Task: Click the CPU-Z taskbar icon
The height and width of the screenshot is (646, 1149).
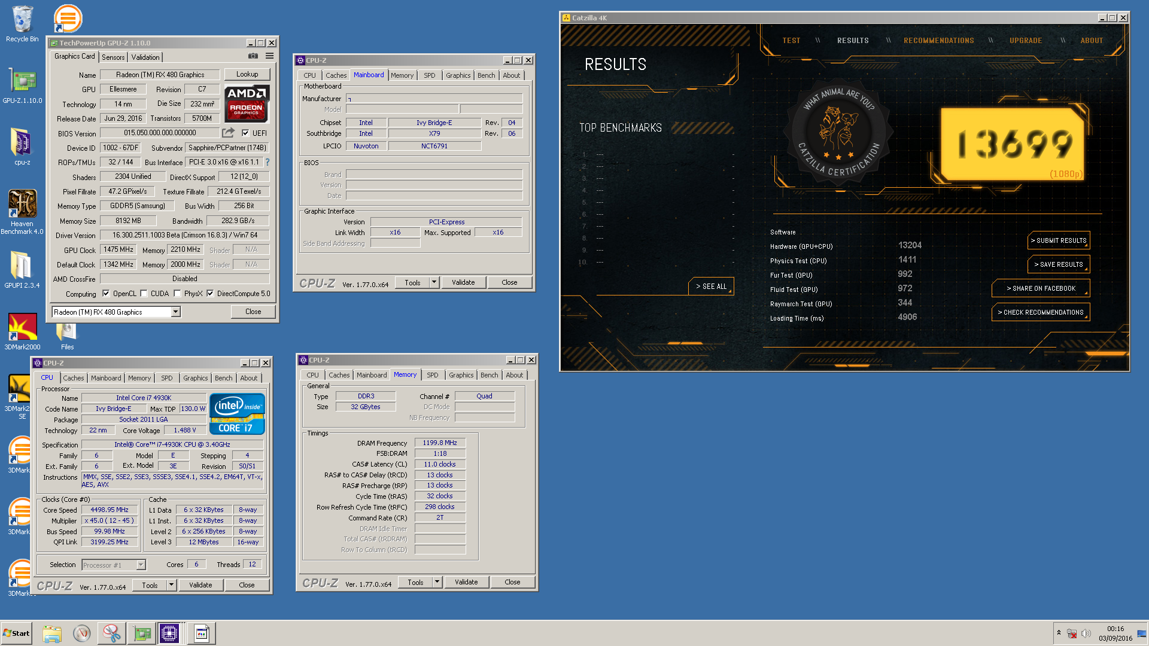Action: coord(169,633)
